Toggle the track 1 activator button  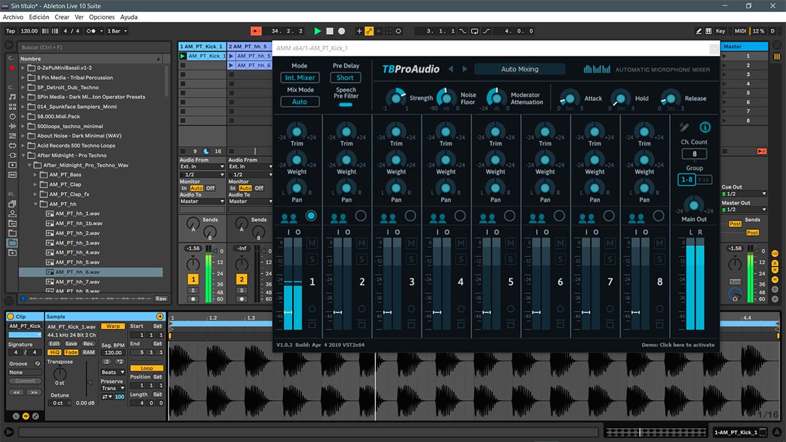pos(193,279)
